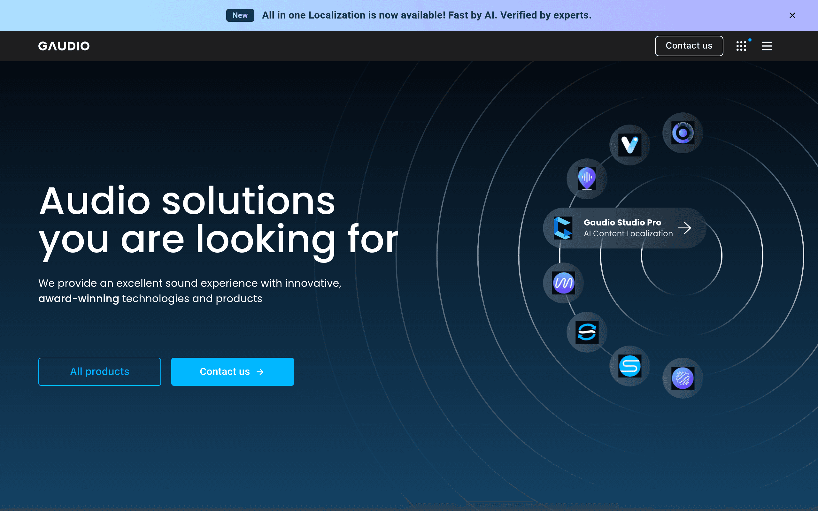Select the blue circle S product icon
818x511 pixels.
point(630,366)
